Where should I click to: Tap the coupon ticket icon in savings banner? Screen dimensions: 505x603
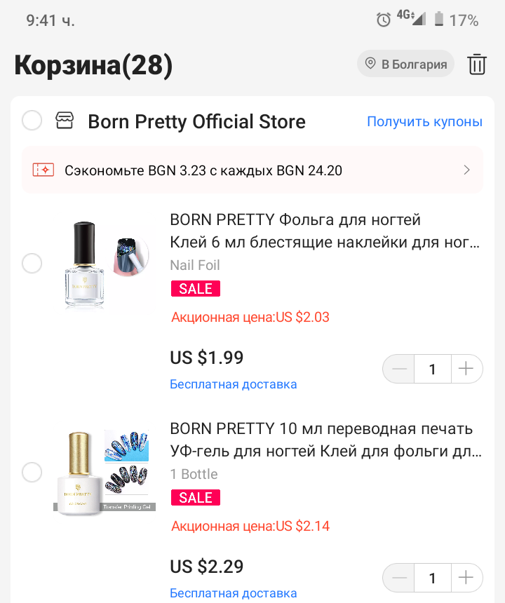43,170
